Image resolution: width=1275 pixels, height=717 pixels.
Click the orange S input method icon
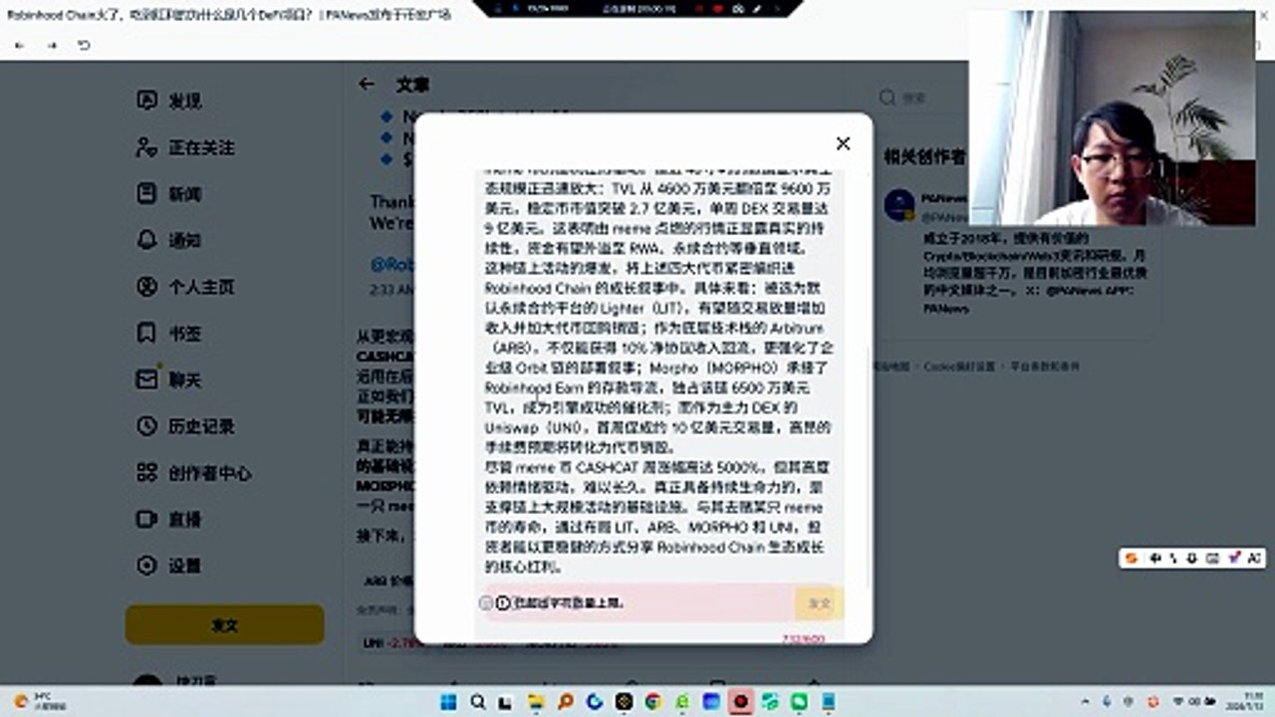1131,559
